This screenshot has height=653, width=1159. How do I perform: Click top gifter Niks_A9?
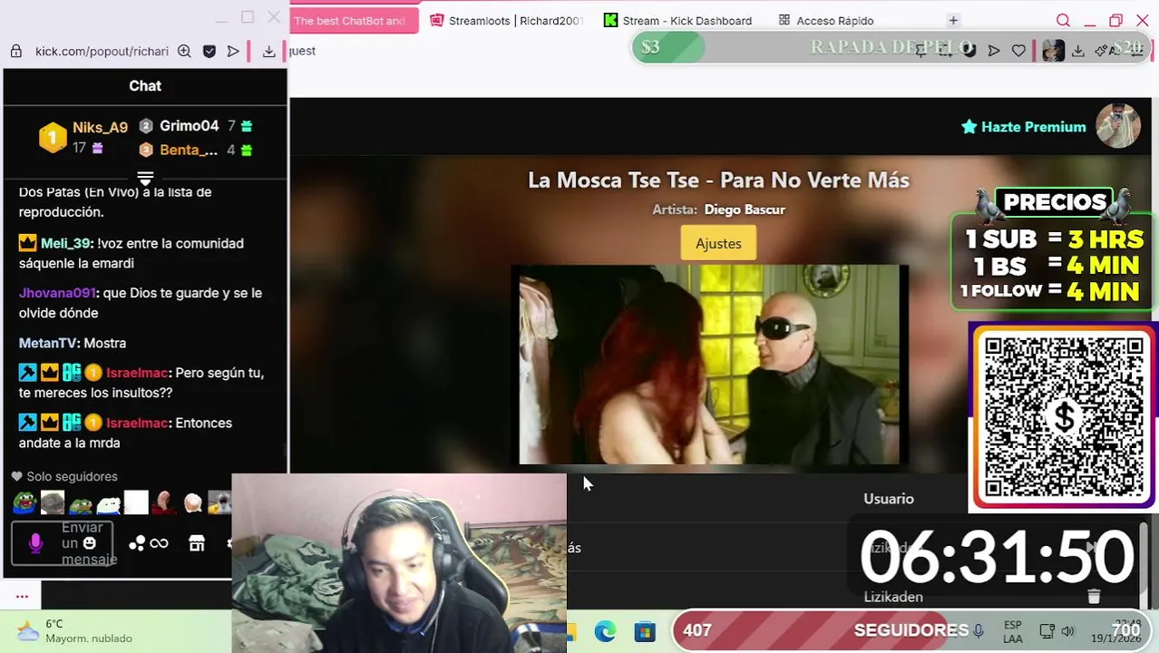(100, 127)
